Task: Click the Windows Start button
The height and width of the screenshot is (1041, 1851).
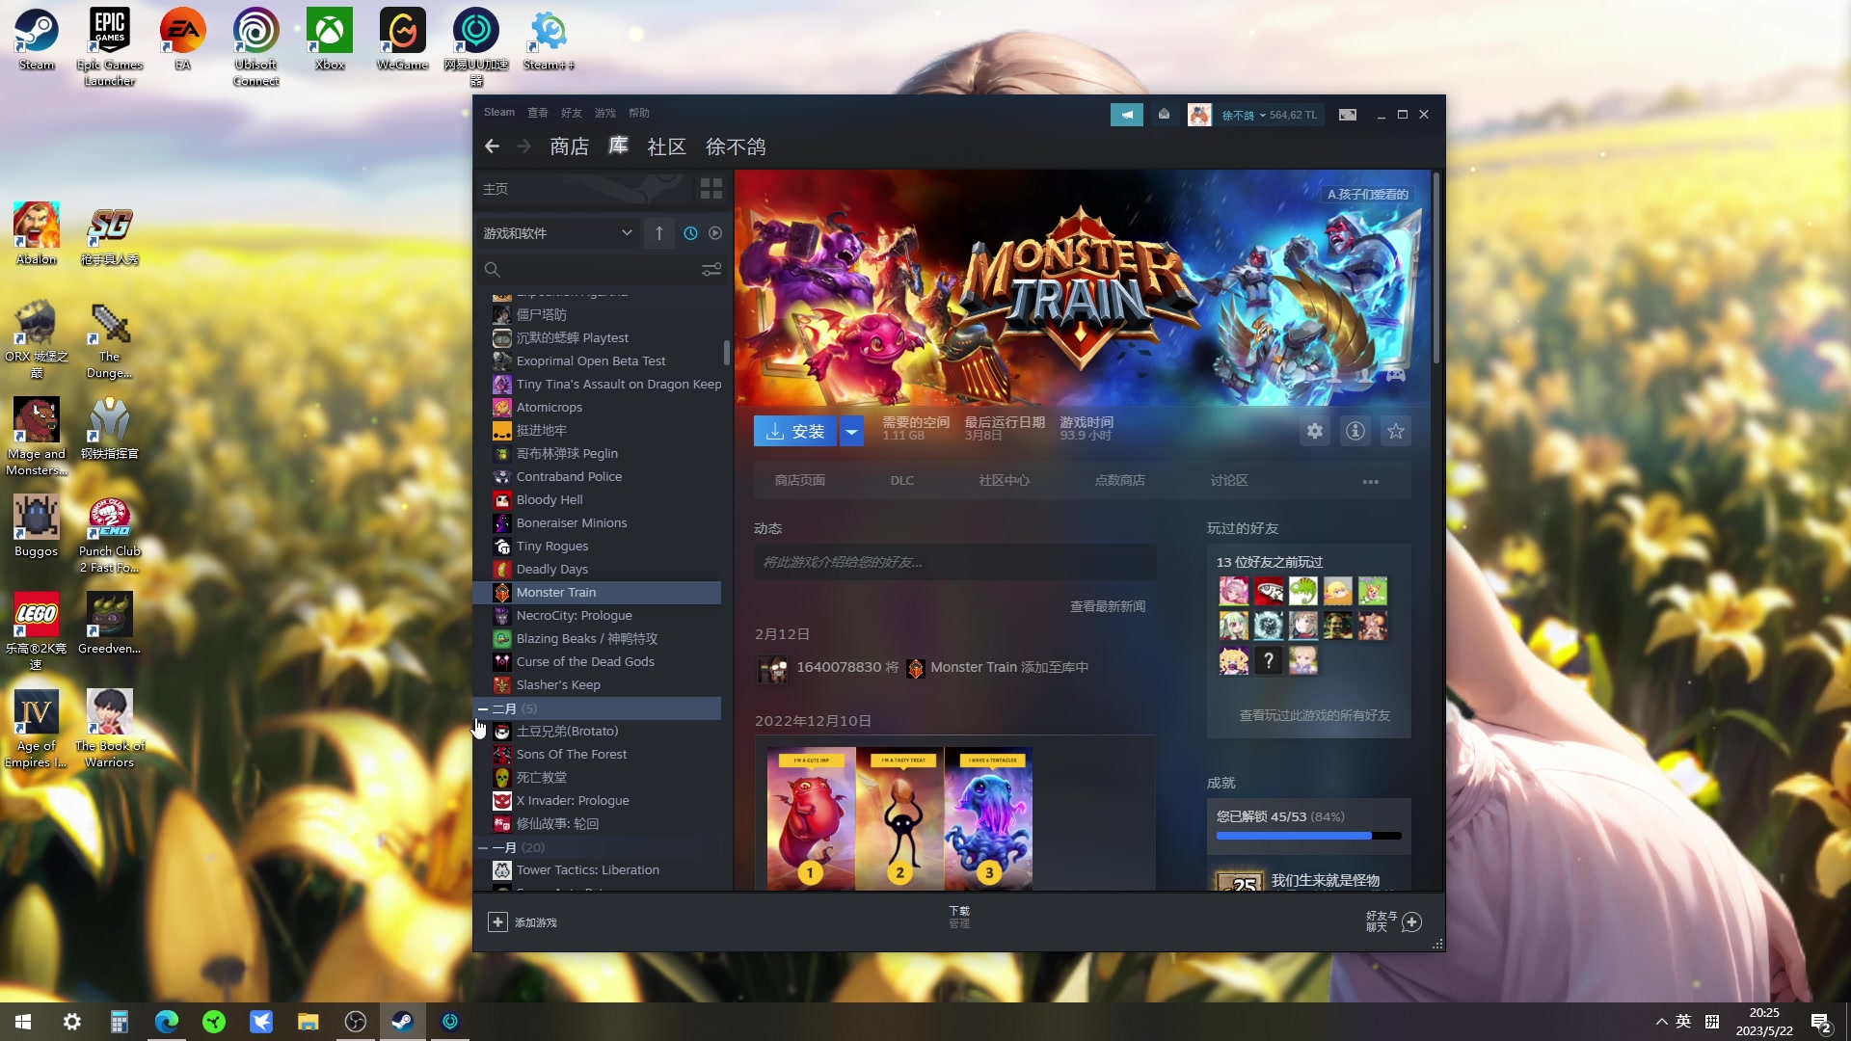Action: [23, 1022]
